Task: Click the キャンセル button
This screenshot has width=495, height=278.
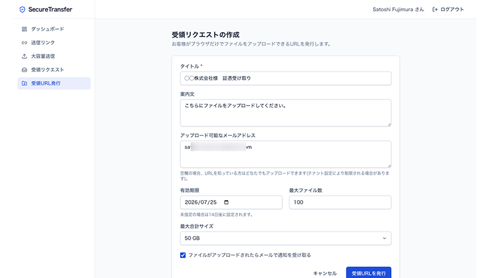Action: click(x=325, y=273)
